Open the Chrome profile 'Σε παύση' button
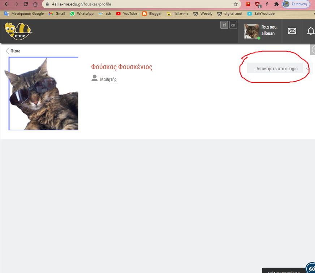 [x=296, y=4]
